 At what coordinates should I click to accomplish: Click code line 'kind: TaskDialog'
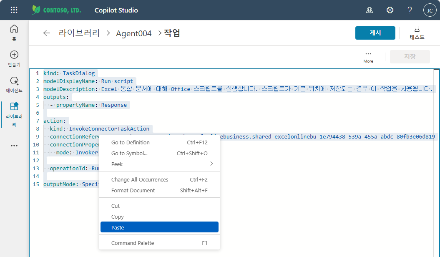coord(69,73)
